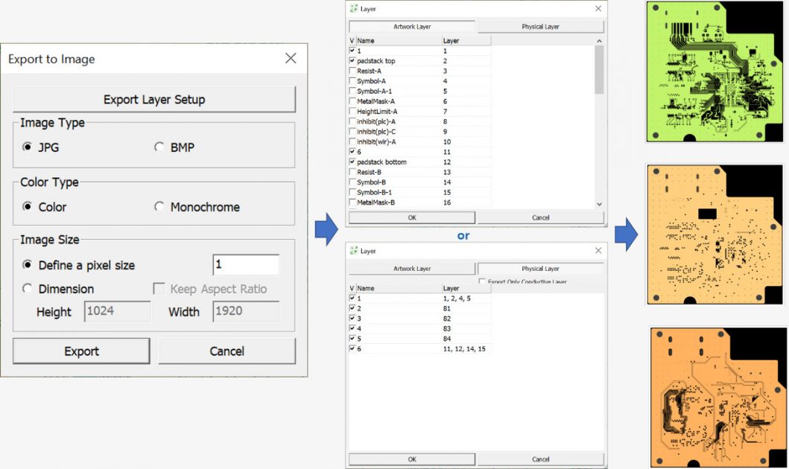Enable Export Only Conductive Layer option
This screenshot has width=789, height=469.
(x=482, y=282)
